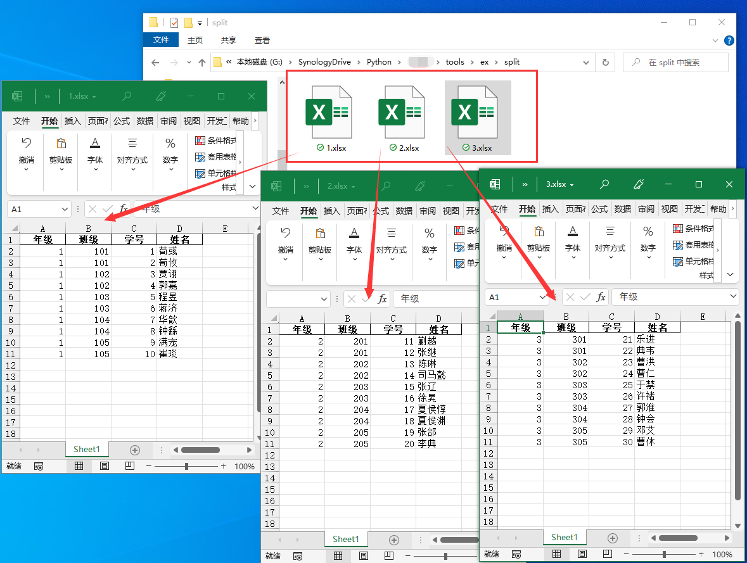Click the zoom slider in 1.xlsx status bar
Viewport: 747px width, 563px height.
186,466
